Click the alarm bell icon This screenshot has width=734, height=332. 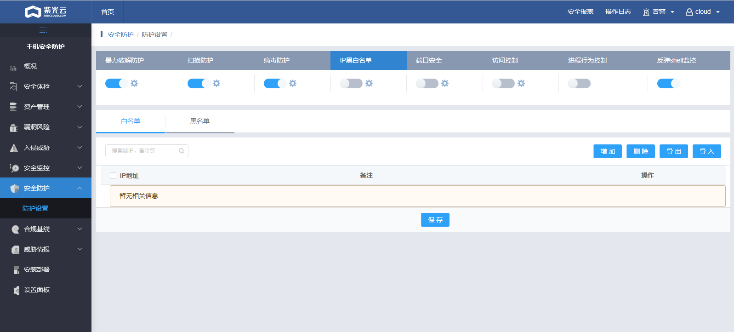[x=646, y=12]
